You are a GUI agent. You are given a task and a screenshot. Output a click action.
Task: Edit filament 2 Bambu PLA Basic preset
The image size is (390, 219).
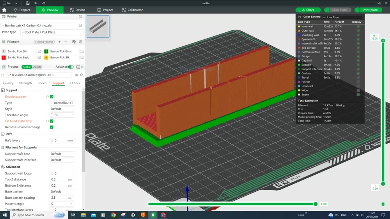pos(82,51)
